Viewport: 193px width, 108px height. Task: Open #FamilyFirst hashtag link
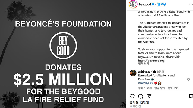pyautogui.click(x=146, y=83)
